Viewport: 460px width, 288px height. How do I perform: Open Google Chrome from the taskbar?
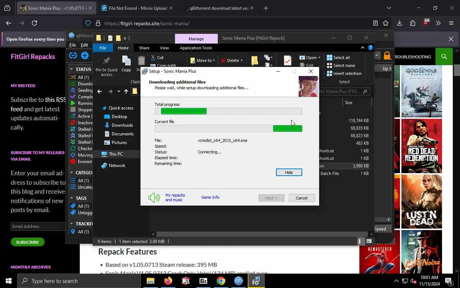221,281
